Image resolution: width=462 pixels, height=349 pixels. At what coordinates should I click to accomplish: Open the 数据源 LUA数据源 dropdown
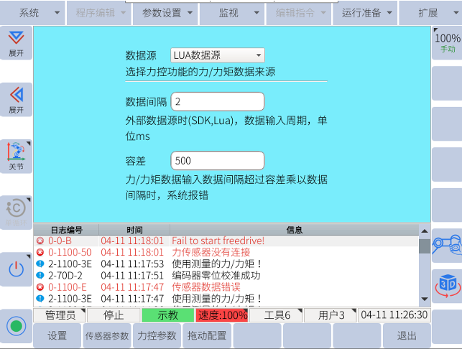217,55
